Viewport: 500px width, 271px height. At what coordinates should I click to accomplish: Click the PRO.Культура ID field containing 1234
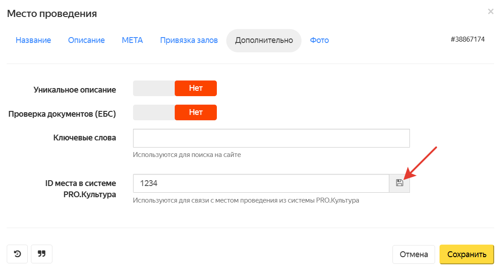coord(261,183)
